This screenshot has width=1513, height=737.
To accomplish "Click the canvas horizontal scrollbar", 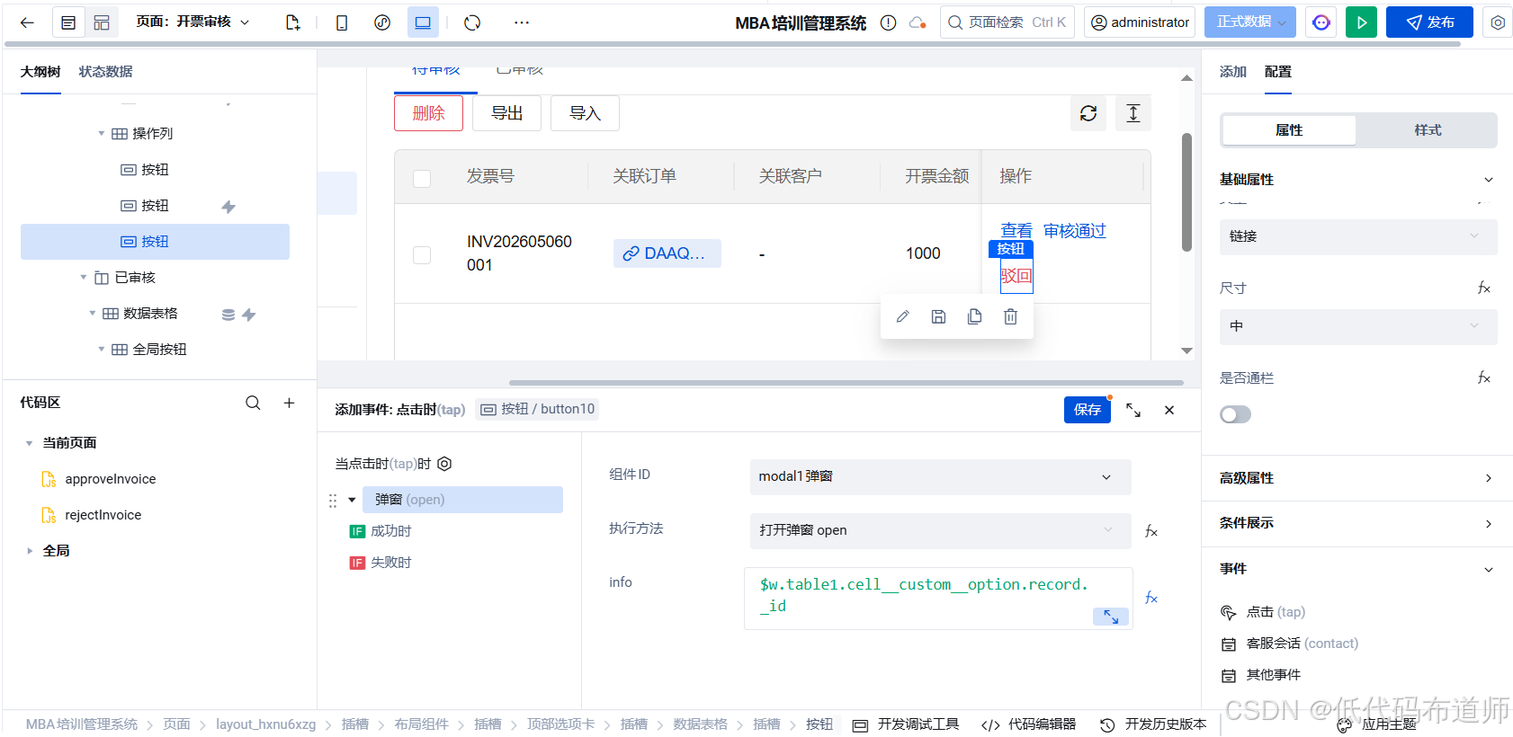I will [x=846, y=383].
